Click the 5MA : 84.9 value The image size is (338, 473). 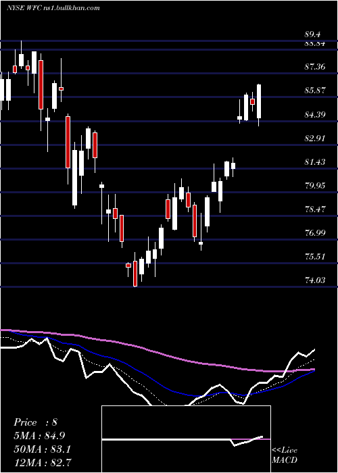39,436
